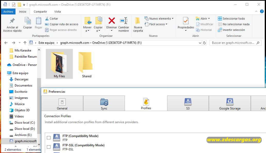The height and width of the screenshot is (153, 266).
Task: Click the search box Buscar en graph.microsoft
Action: tap(235, 43)
